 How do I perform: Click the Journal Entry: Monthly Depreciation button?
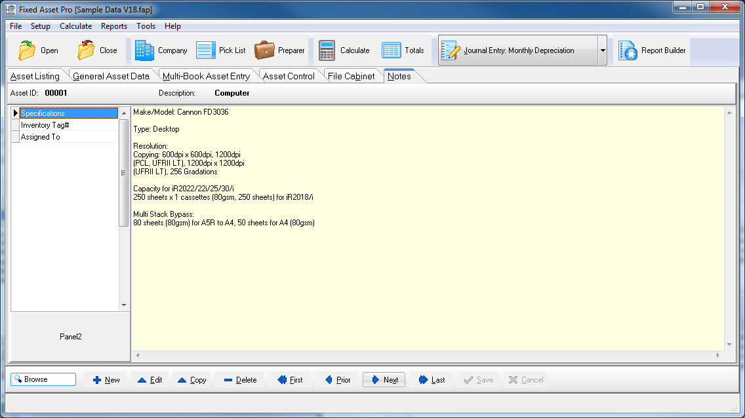tap(518, 50)
